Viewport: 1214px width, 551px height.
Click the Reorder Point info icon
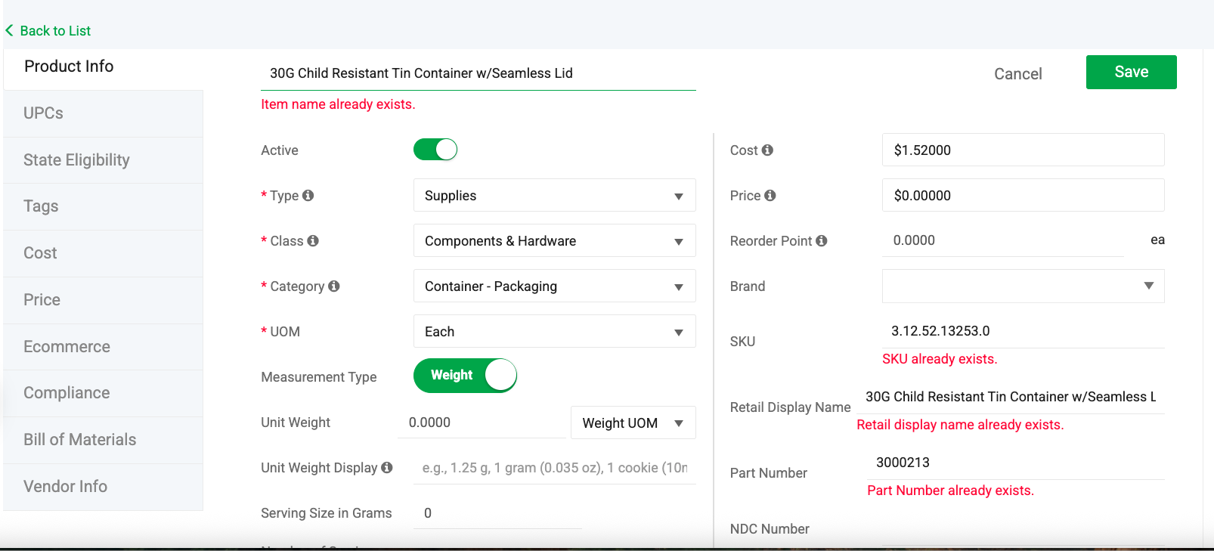tap(822, 240)
